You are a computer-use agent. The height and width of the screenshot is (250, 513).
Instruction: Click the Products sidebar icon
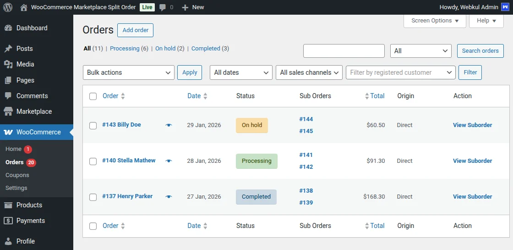8,205
